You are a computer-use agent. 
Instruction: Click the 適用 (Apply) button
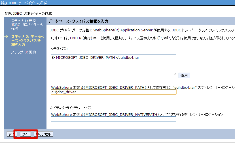click(184, 75)
